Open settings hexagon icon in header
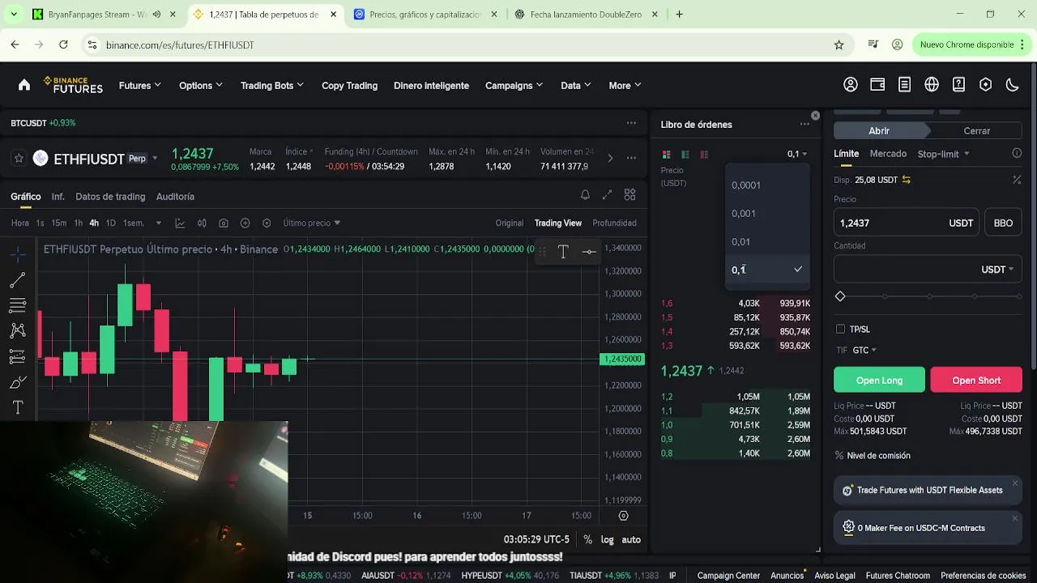Viewport: 1037px width, 583px height. [985, 85]
